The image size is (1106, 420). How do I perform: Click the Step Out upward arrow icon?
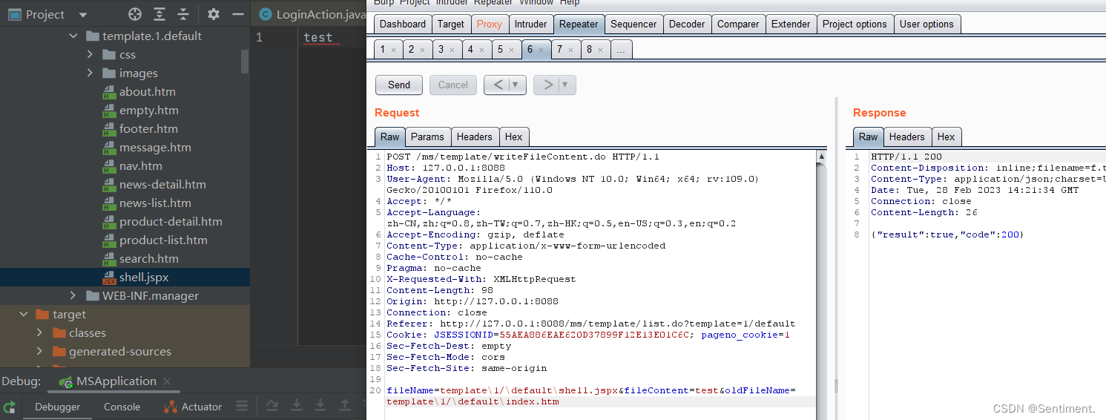click(345, 405)
